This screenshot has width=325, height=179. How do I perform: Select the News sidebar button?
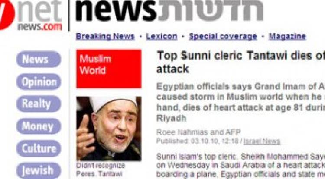pos(39,60)
